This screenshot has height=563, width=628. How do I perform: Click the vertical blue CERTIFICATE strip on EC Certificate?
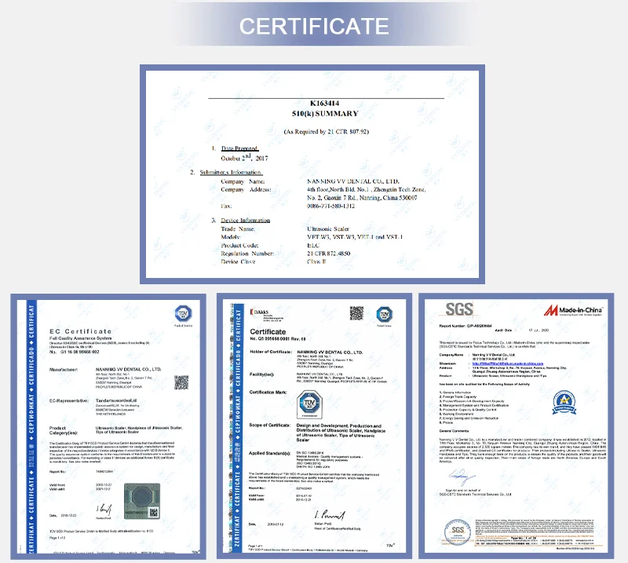pyautogui.click(x=31, y=426)
